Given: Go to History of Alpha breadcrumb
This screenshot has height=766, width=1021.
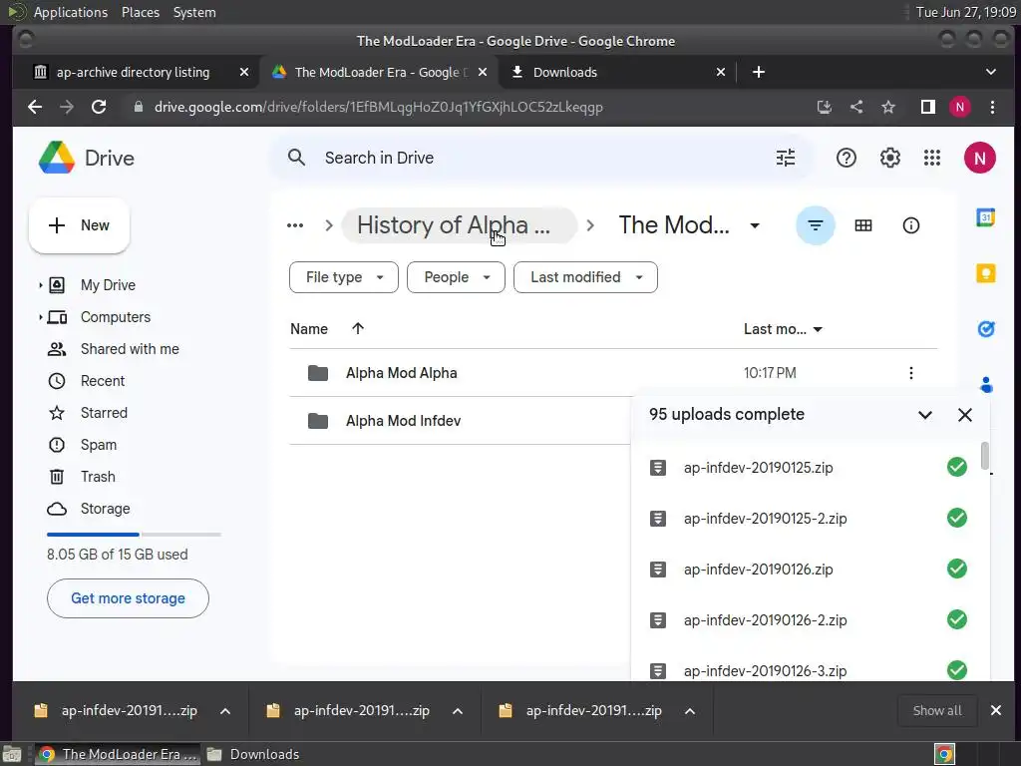Looking at the screenshot, I should click(x=459, y=225).
